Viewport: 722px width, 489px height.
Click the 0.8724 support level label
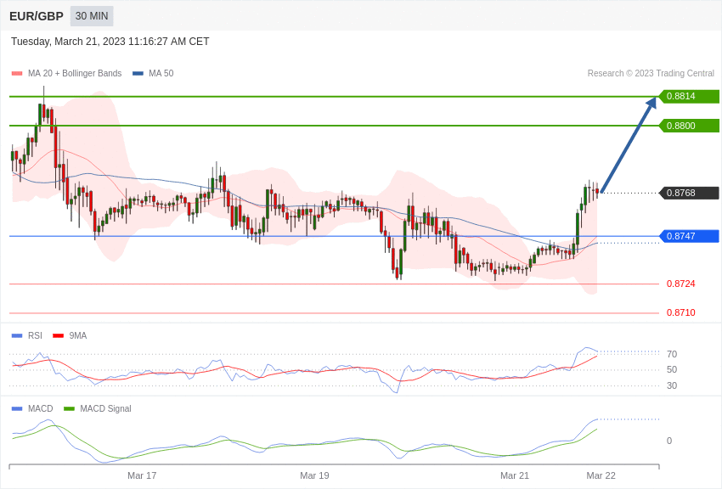(681, 284)
